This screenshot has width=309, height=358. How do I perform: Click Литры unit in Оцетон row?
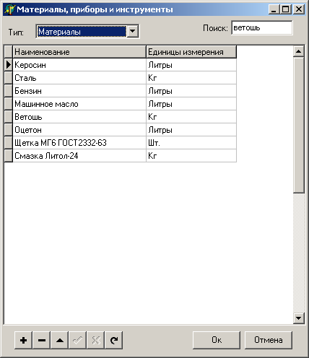tap(191, 130)
